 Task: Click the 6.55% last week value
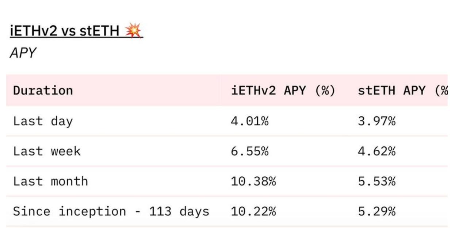250,151
